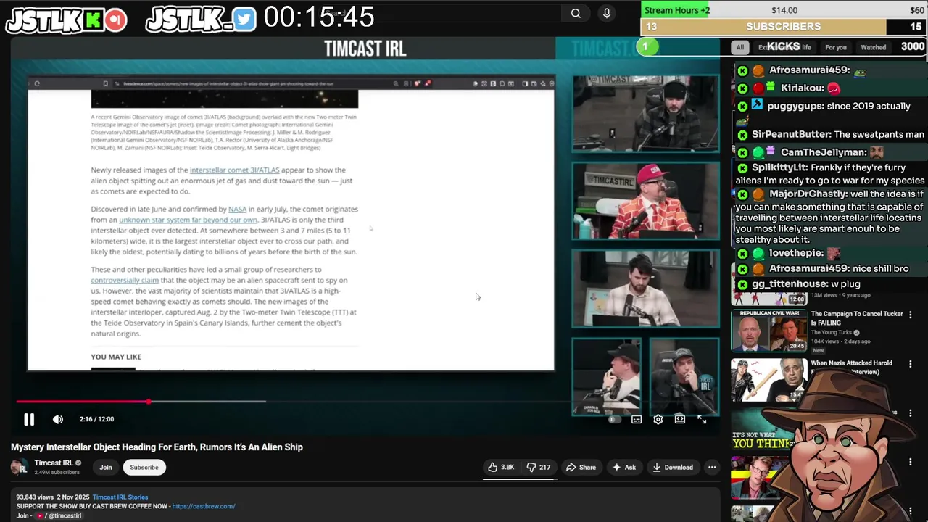Select the For you filter chip

[x=836, y=47]
